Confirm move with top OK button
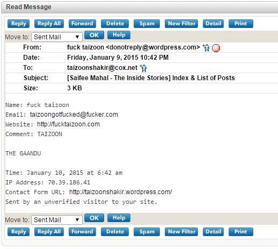 tap(94, 35)
